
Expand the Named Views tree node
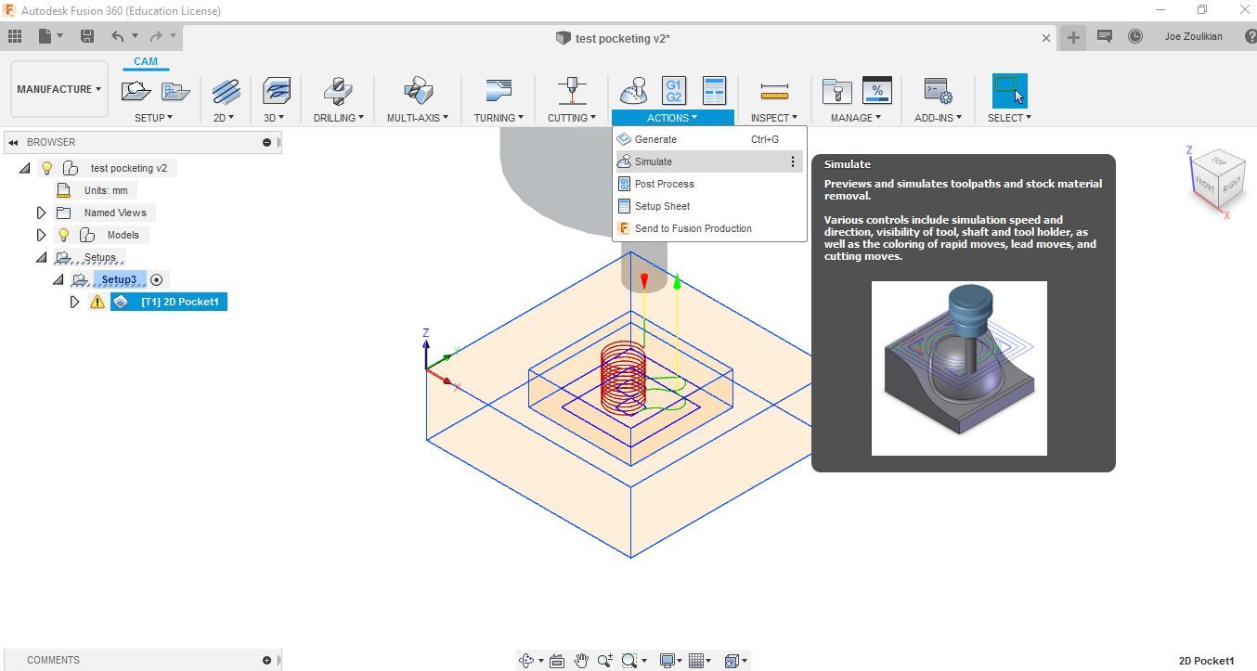click(x=41, y=213)
